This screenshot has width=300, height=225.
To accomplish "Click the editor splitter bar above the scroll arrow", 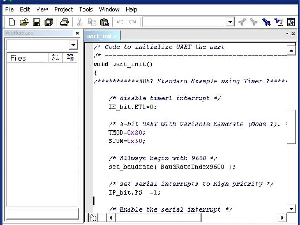I will tap(291, 45).
